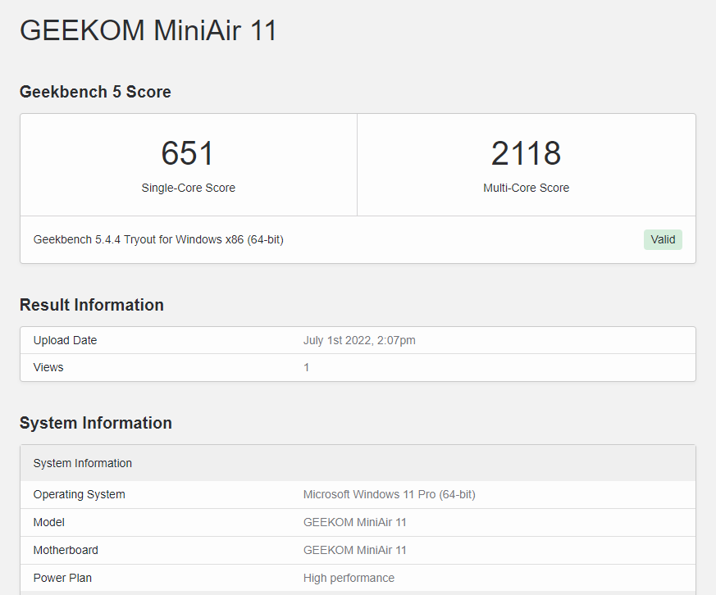Click the Multi-Core Score label
The height and width of the screenshot is (595, 716).
526,188
